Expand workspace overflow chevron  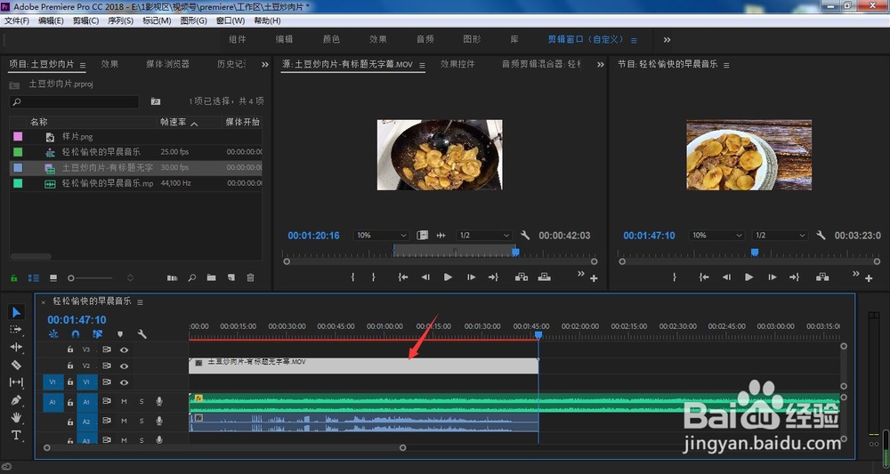[667, 40]
